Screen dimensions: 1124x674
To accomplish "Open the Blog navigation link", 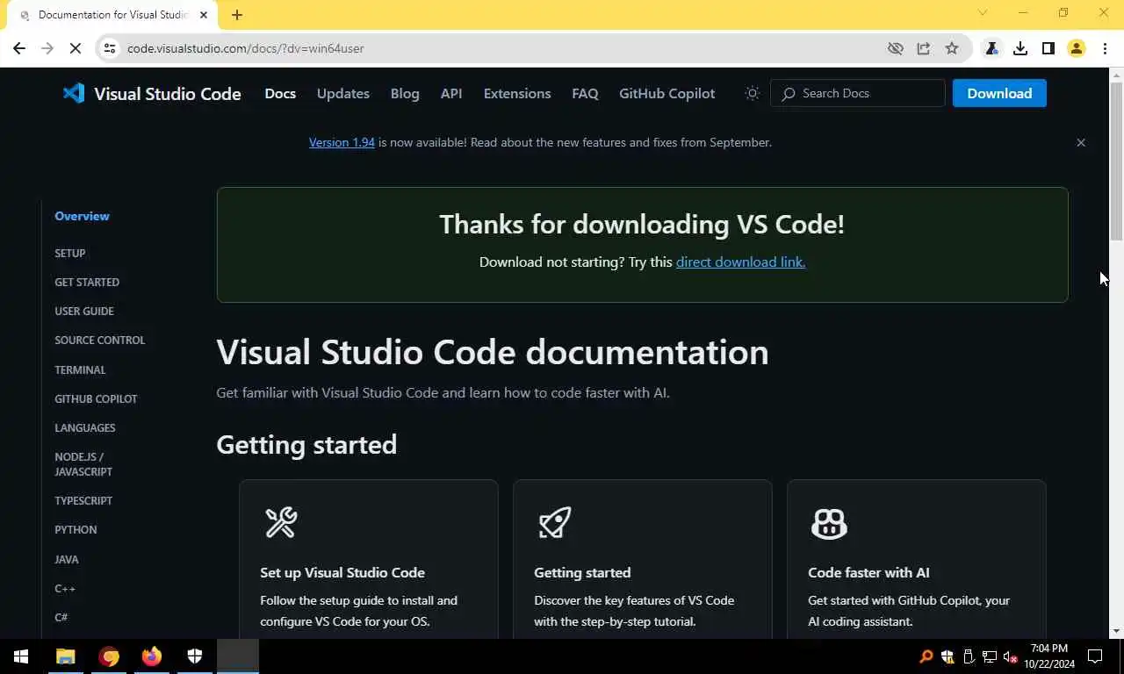I will coord(405,93).
